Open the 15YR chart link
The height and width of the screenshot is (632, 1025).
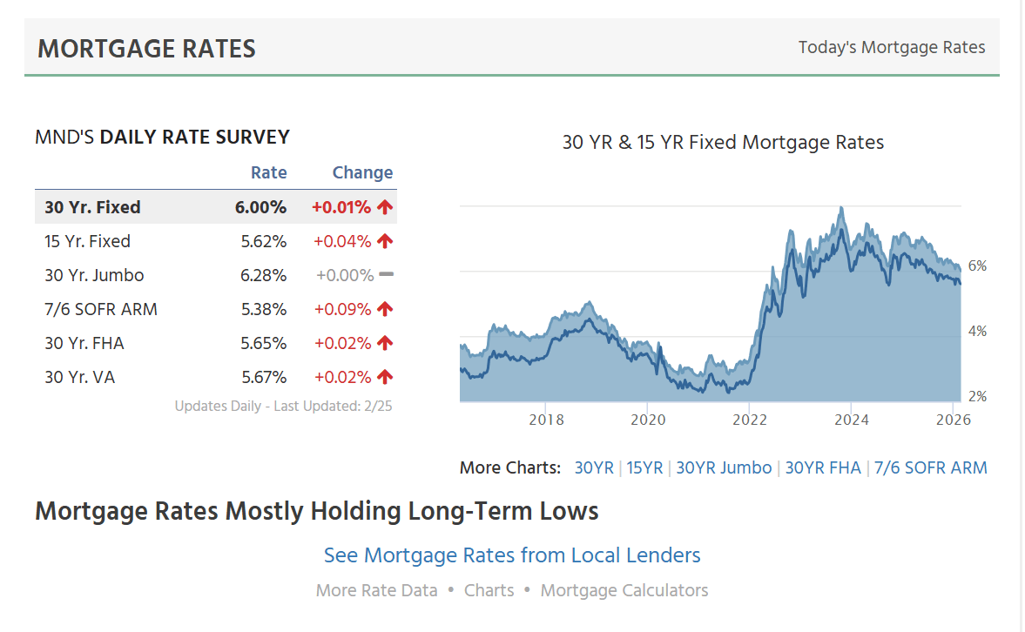644,467
